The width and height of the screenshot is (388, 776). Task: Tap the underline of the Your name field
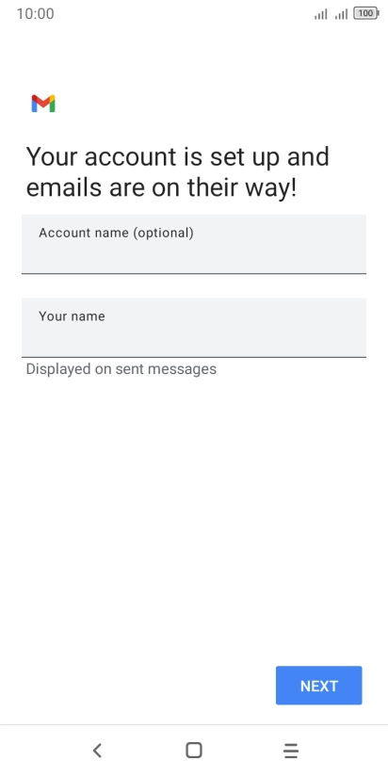point(194,357)
